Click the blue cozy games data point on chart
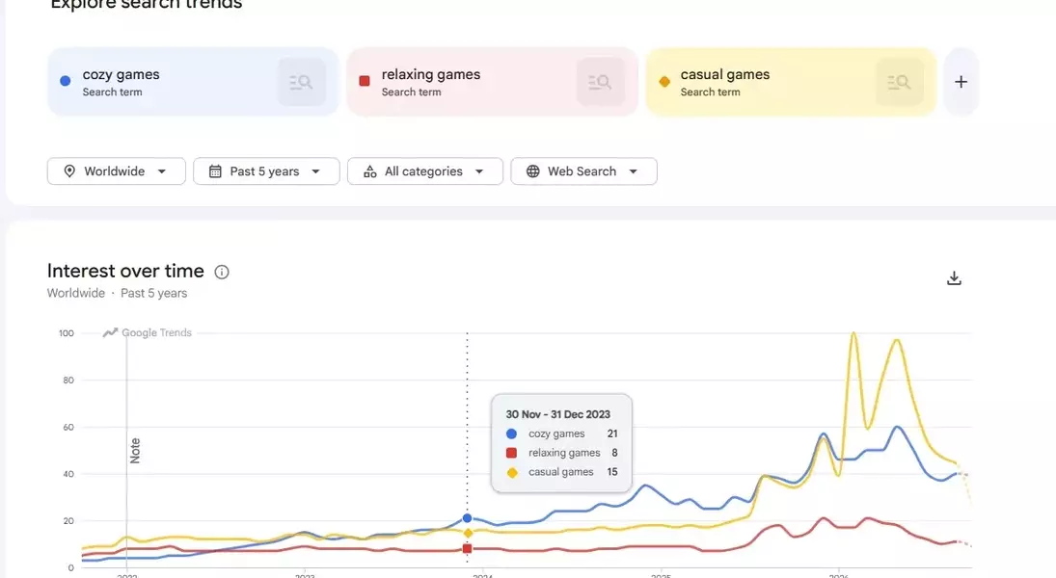The image size is (1056, 578). coord(468,518)
